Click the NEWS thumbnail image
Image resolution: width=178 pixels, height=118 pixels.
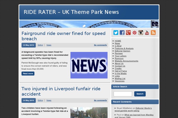coord(89,65)
